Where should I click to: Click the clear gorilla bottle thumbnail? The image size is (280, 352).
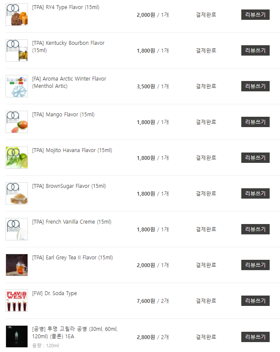[x=17, y=336]
